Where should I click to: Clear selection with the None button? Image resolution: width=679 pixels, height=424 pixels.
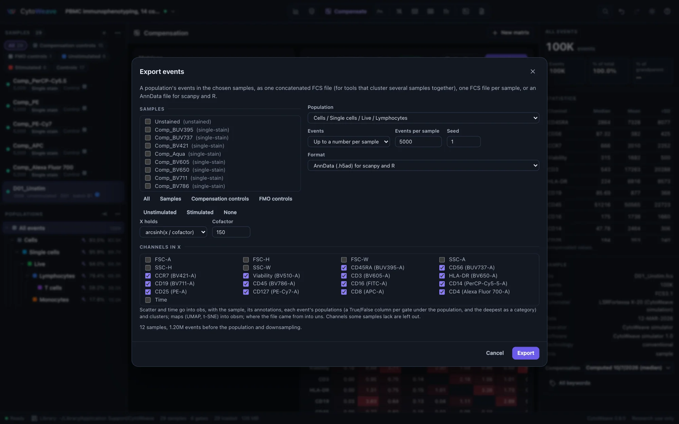pos(230,212)
